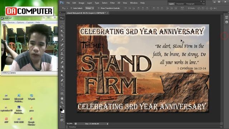Screen dimensions: 229x129
Task: Click the Adobe Photoshop desktop shortcut
Action: (x=19, y=110)
